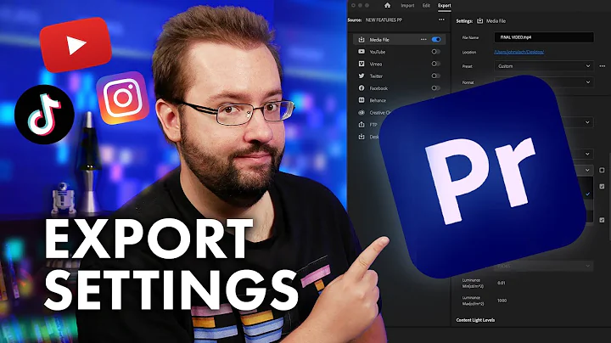Click the Media File destination icon in list

click(x=362, y=39)
